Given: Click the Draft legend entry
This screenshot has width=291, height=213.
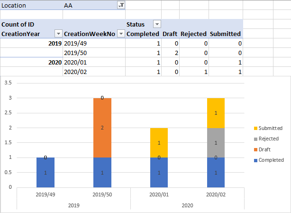Looking at the screenshot, I should (262, 149).
